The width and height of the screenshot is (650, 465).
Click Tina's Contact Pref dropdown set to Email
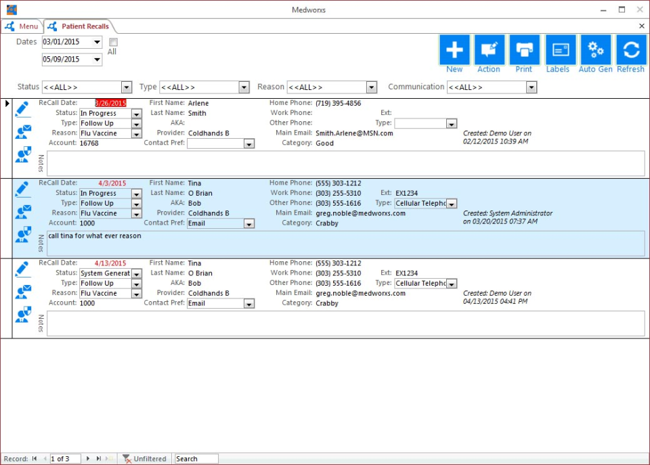pos(248,223)
